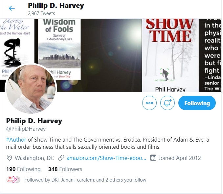Open the round profile photo
The height and width of the screenshot is (194, 223).
pos(31,88)
